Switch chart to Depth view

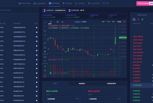pyautogui.click(x=84, y=22)
